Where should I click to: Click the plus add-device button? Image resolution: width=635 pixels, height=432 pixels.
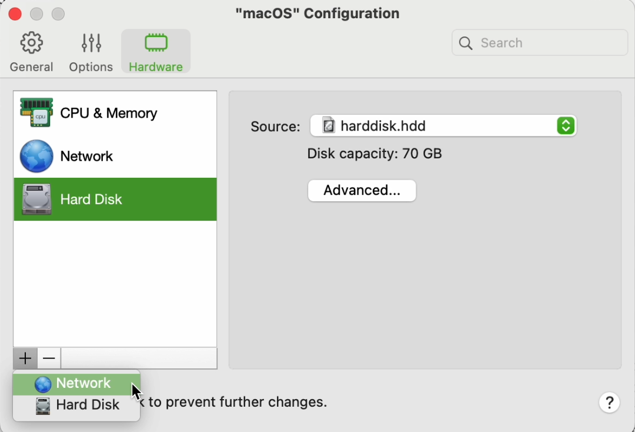click(25, 358)
